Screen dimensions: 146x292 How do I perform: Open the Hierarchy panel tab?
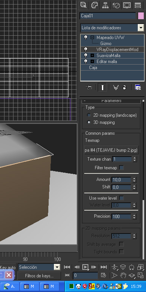point(105,5)
